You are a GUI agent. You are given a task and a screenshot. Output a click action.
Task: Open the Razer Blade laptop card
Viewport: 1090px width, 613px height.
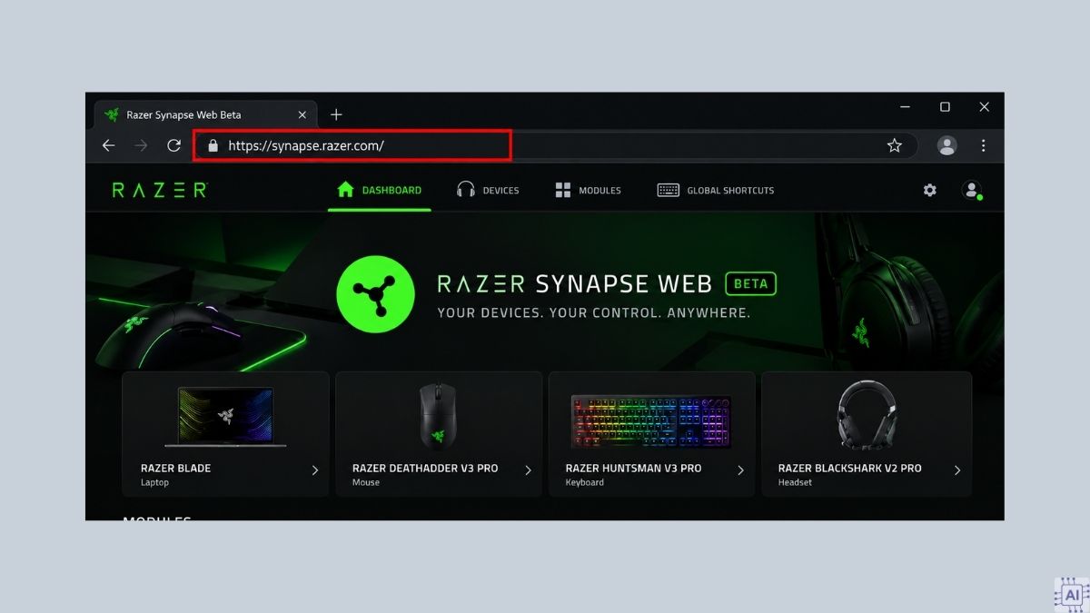click(225, 434)
